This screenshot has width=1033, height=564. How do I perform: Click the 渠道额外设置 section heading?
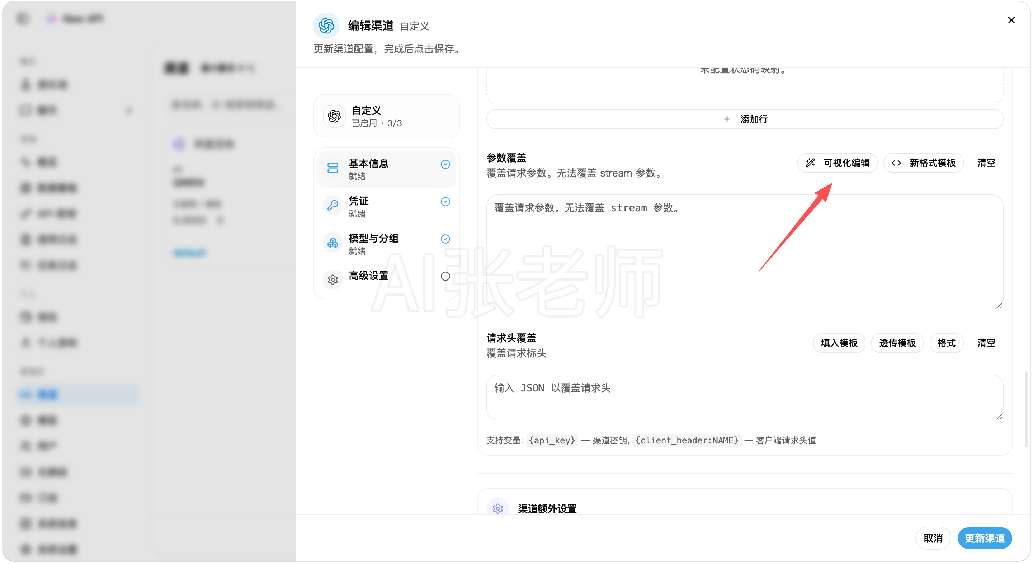point(547,509)
